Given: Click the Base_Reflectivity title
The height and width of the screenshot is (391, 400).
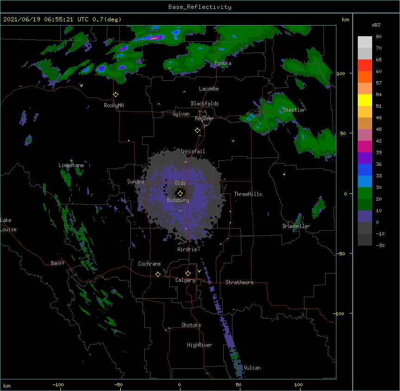Looking at the screenshot, I should tap(200, 7).
